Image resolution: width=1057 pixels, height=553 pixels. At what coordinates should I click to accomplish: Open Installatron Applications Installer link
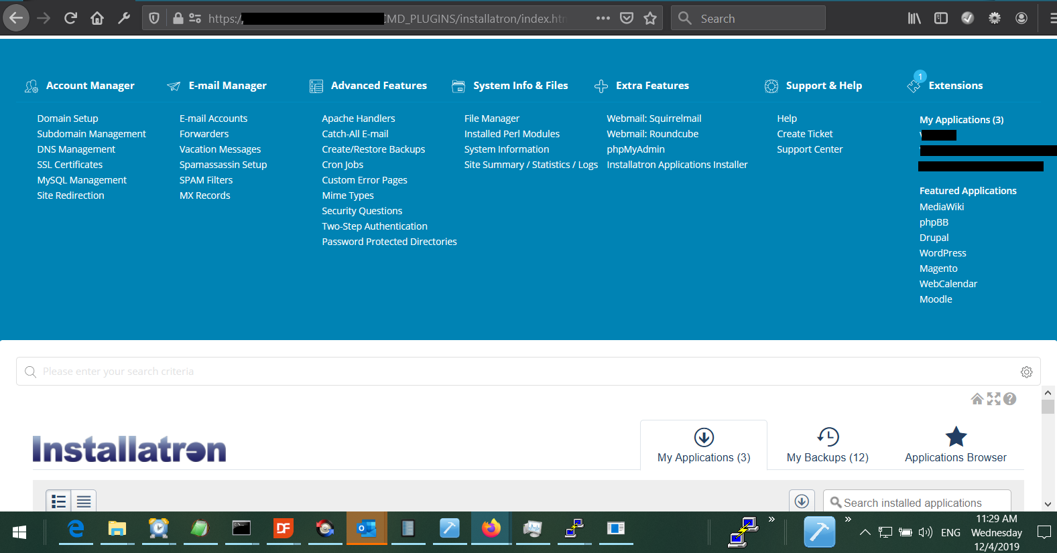tap(677, 164)
